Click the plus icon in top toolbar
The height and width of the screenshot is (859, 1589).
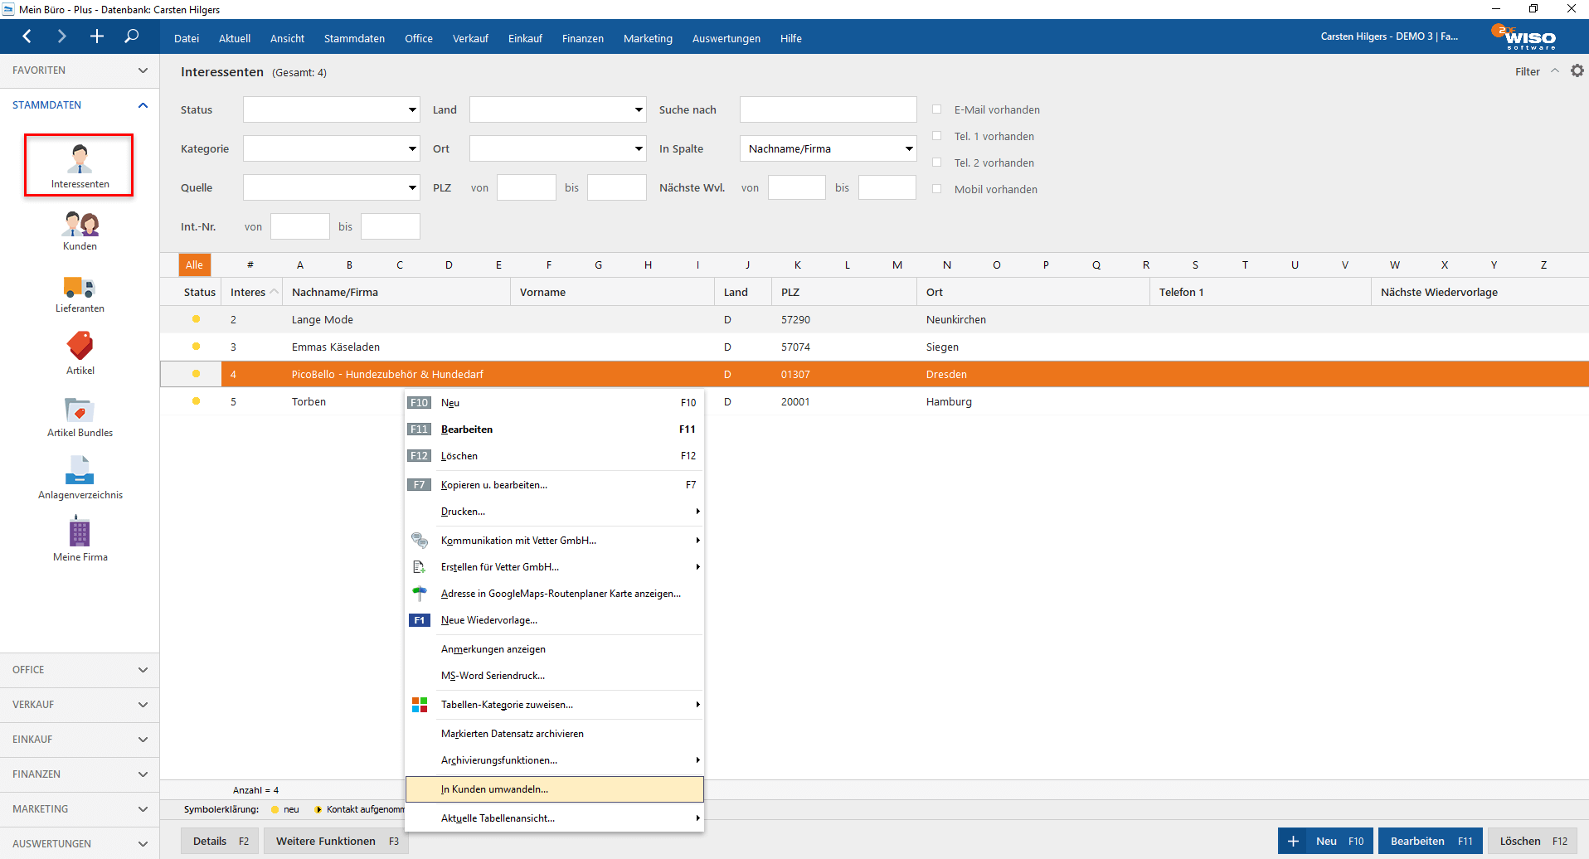(x=97, y=36)
